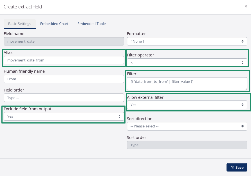Viewport: 251px width, 176px height.
Task: Open the Embedded Table tab
Action: (91, 24)
